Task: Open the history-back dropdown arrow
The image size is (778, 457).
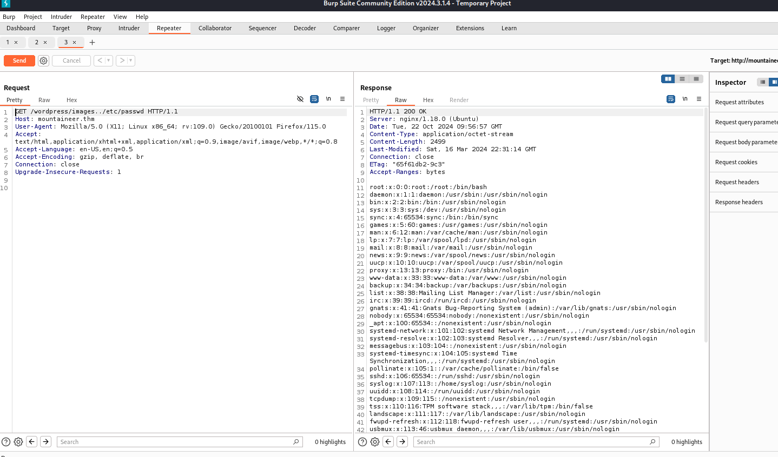Action: click(x=109, y=61)
